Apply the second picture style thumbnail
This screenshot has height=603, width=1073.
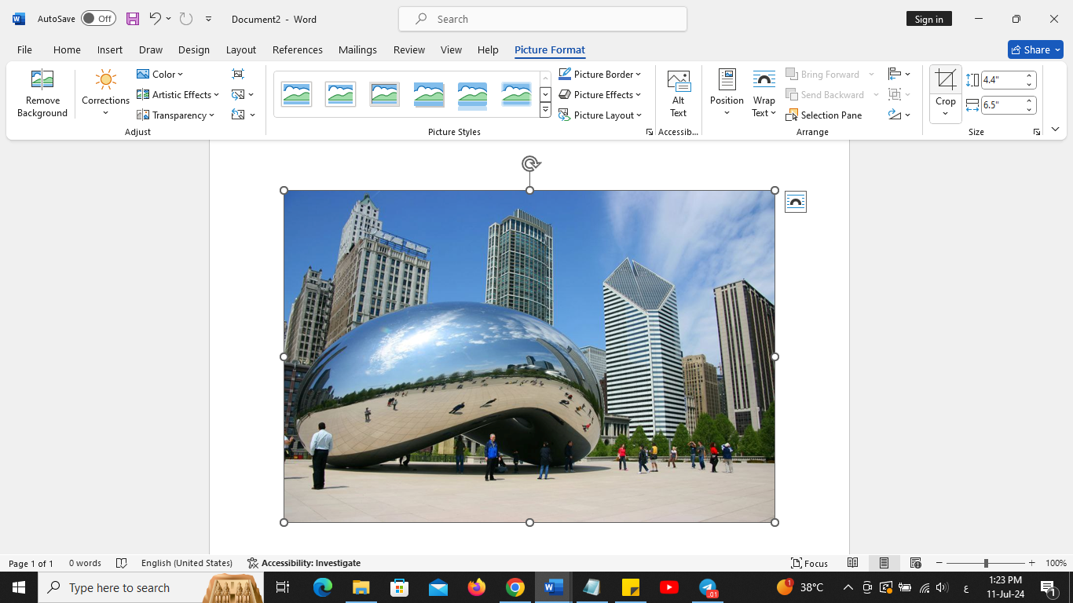341,94
